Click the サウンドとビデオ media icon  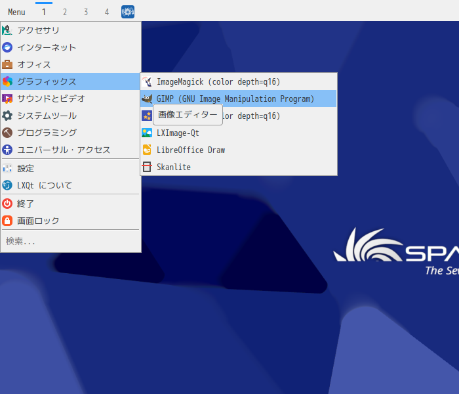7,98
